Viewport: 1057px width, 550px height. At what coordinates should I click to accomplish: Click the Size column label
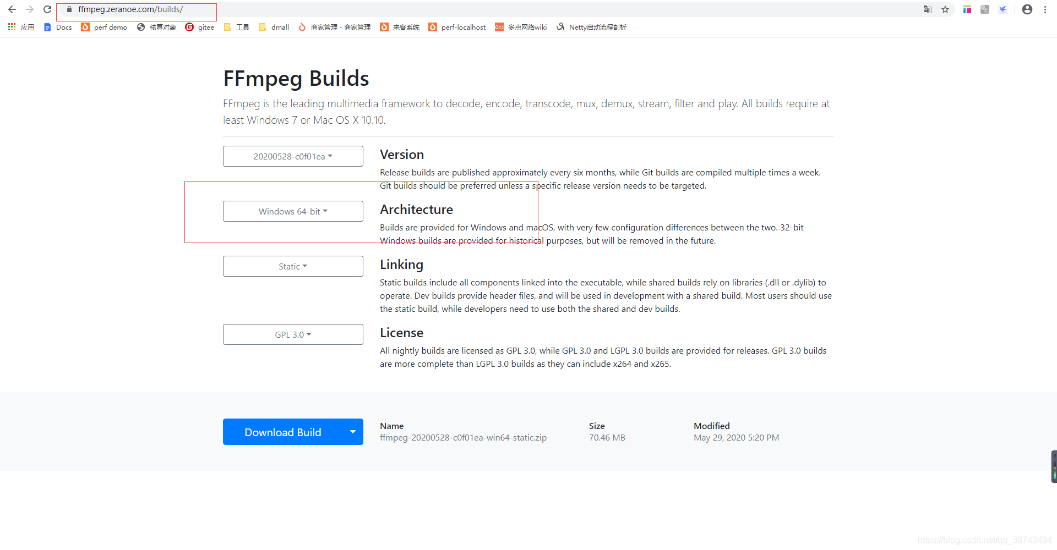click(x=597, y=426)
